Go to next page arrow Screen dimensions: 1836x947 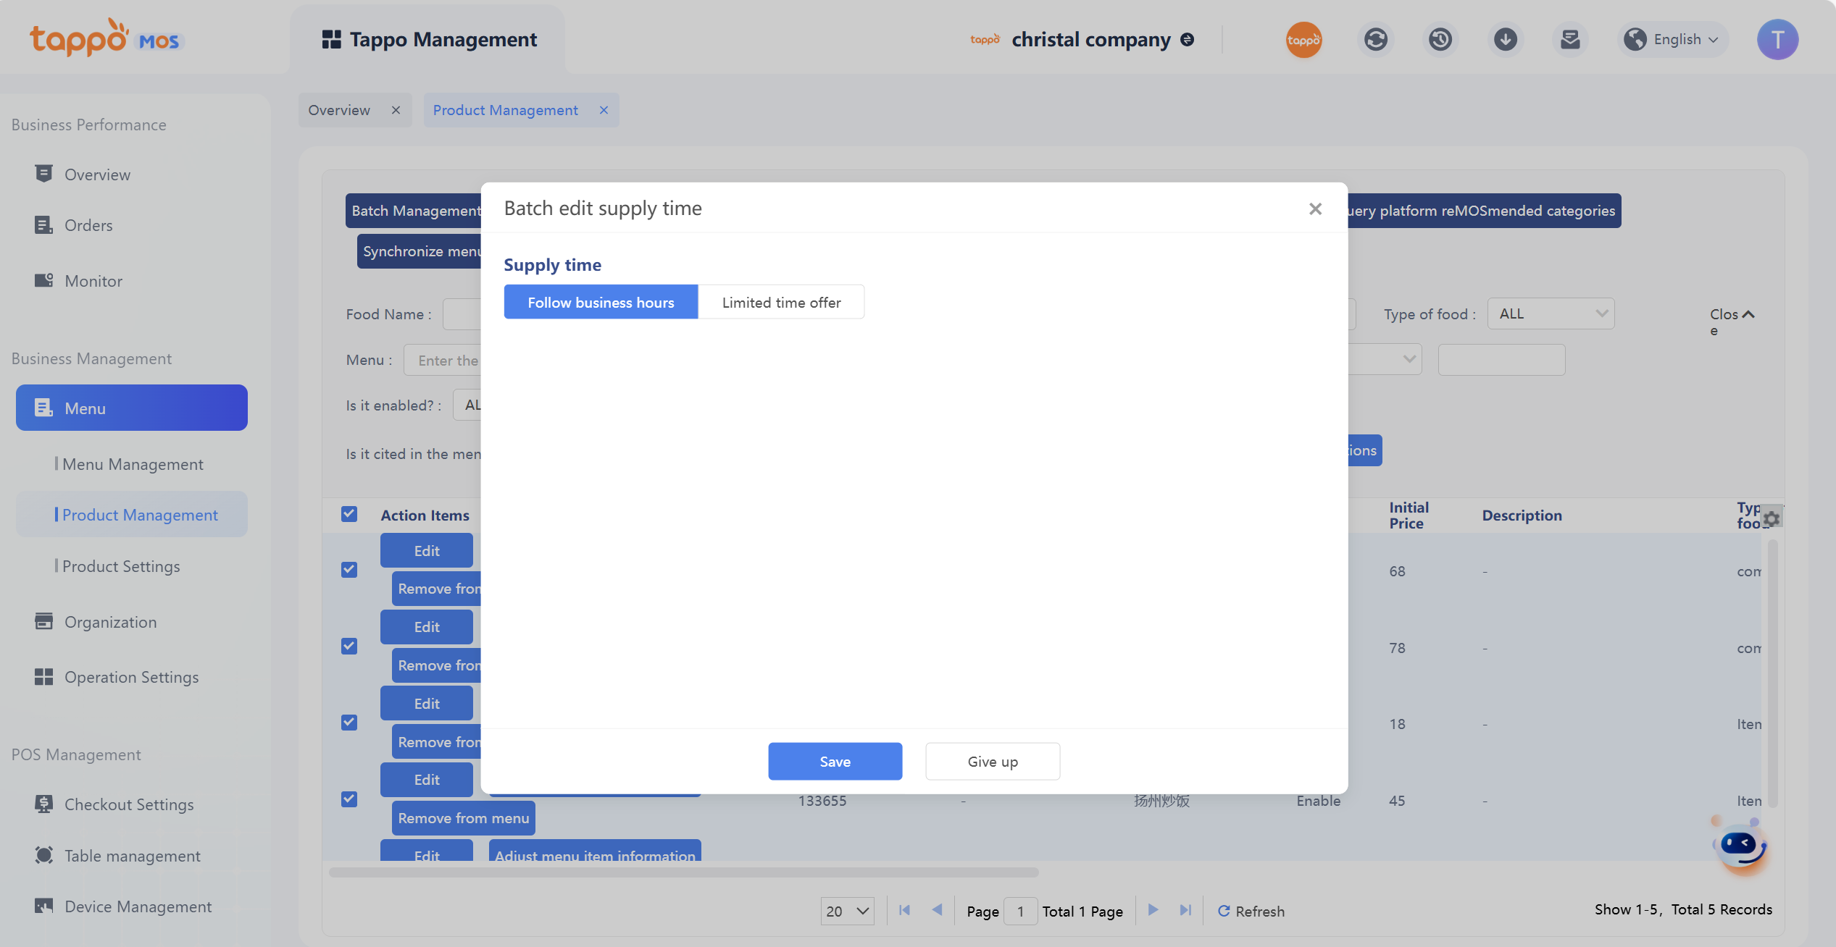(x=1153, y=910)
